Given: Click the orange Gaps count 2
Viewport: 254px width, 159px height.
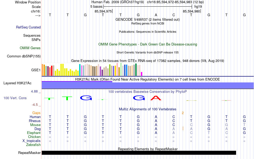Looking at the screenshot, I should click(x=183, y=113).
